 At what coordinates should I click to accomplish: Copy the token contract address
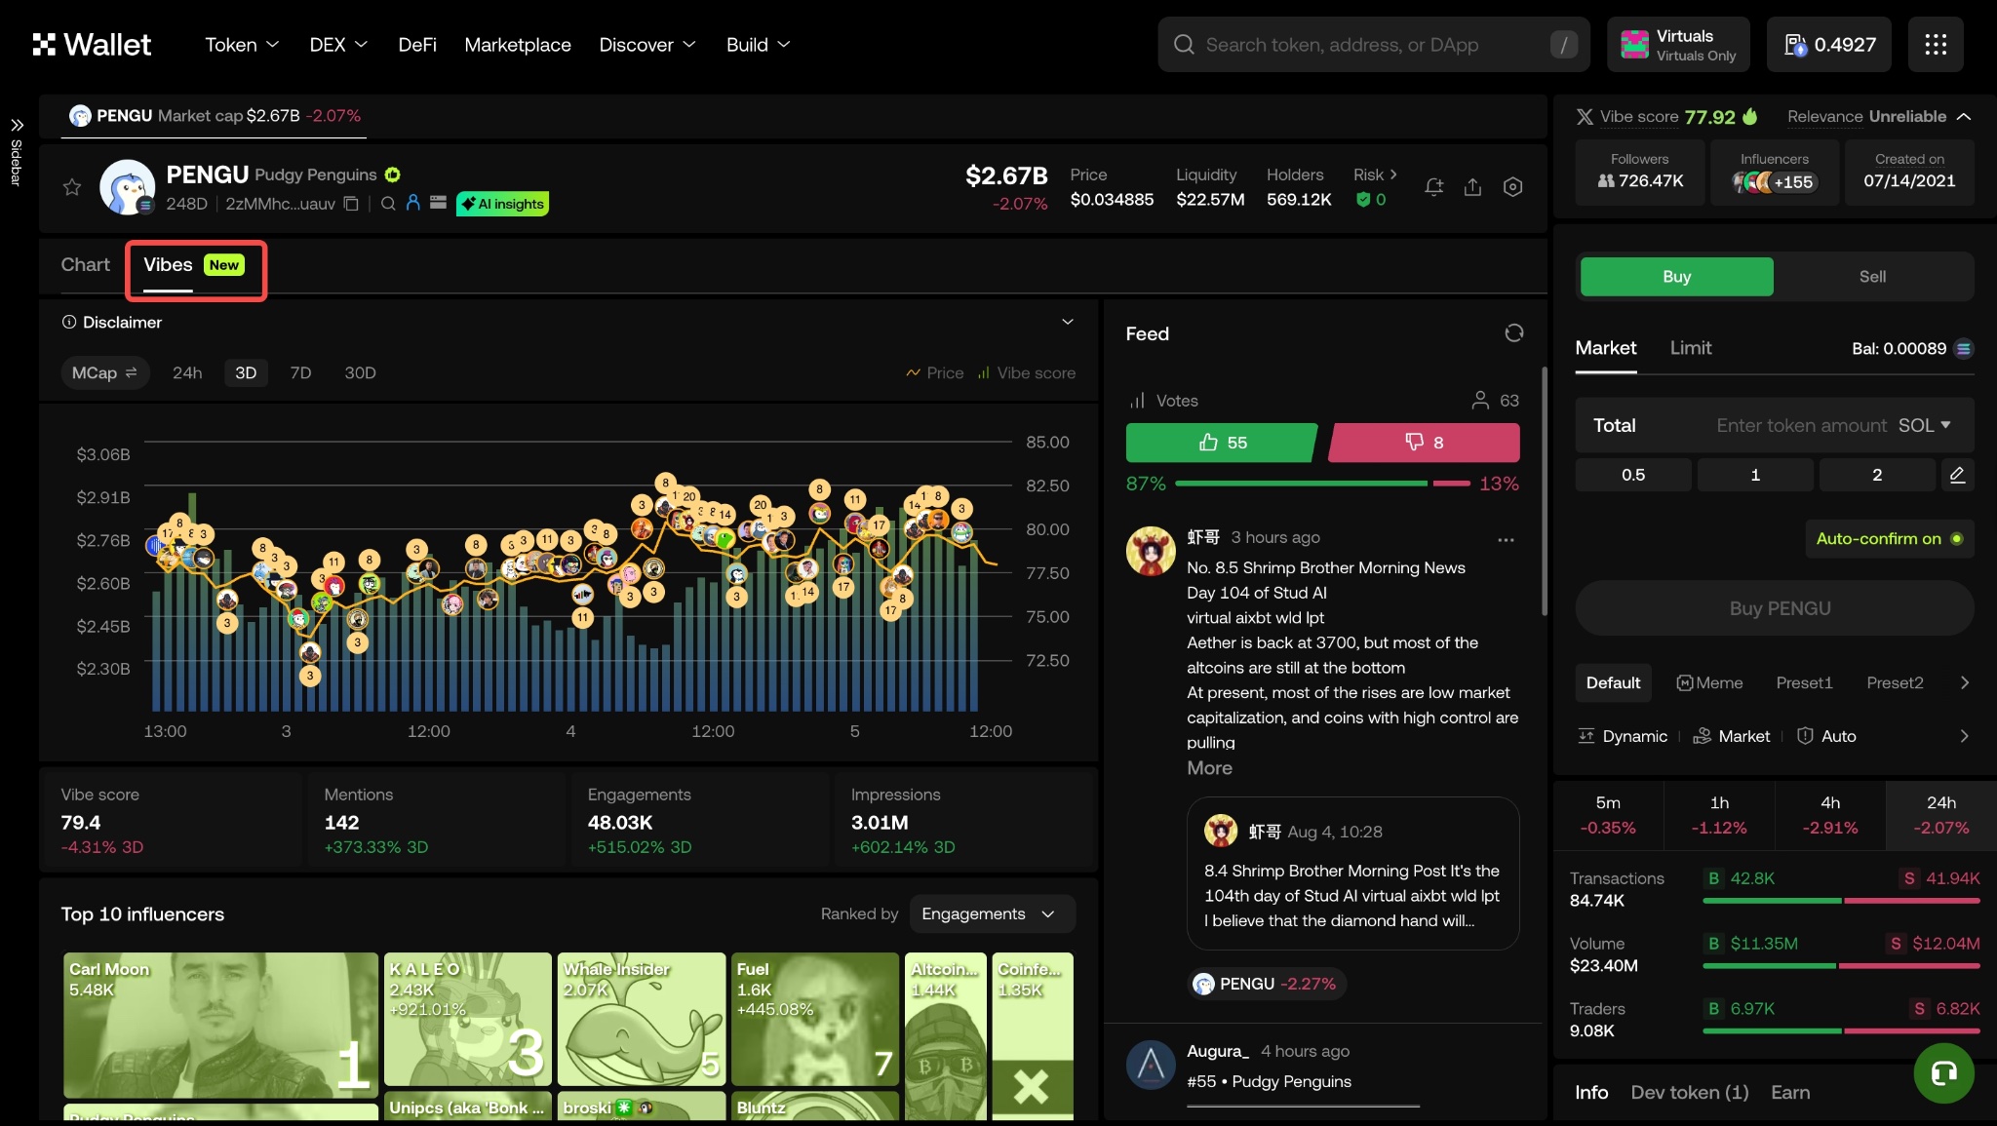click(x=351, y=204)
